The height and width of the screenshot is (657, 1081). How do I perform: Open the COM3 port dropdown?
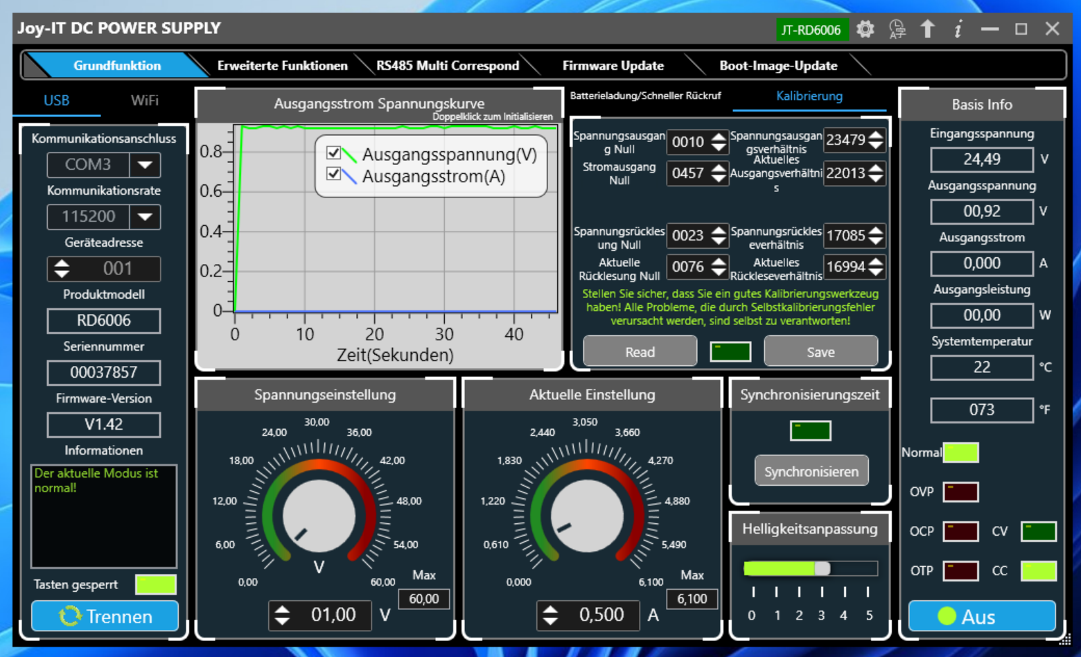tap(145, 165)
